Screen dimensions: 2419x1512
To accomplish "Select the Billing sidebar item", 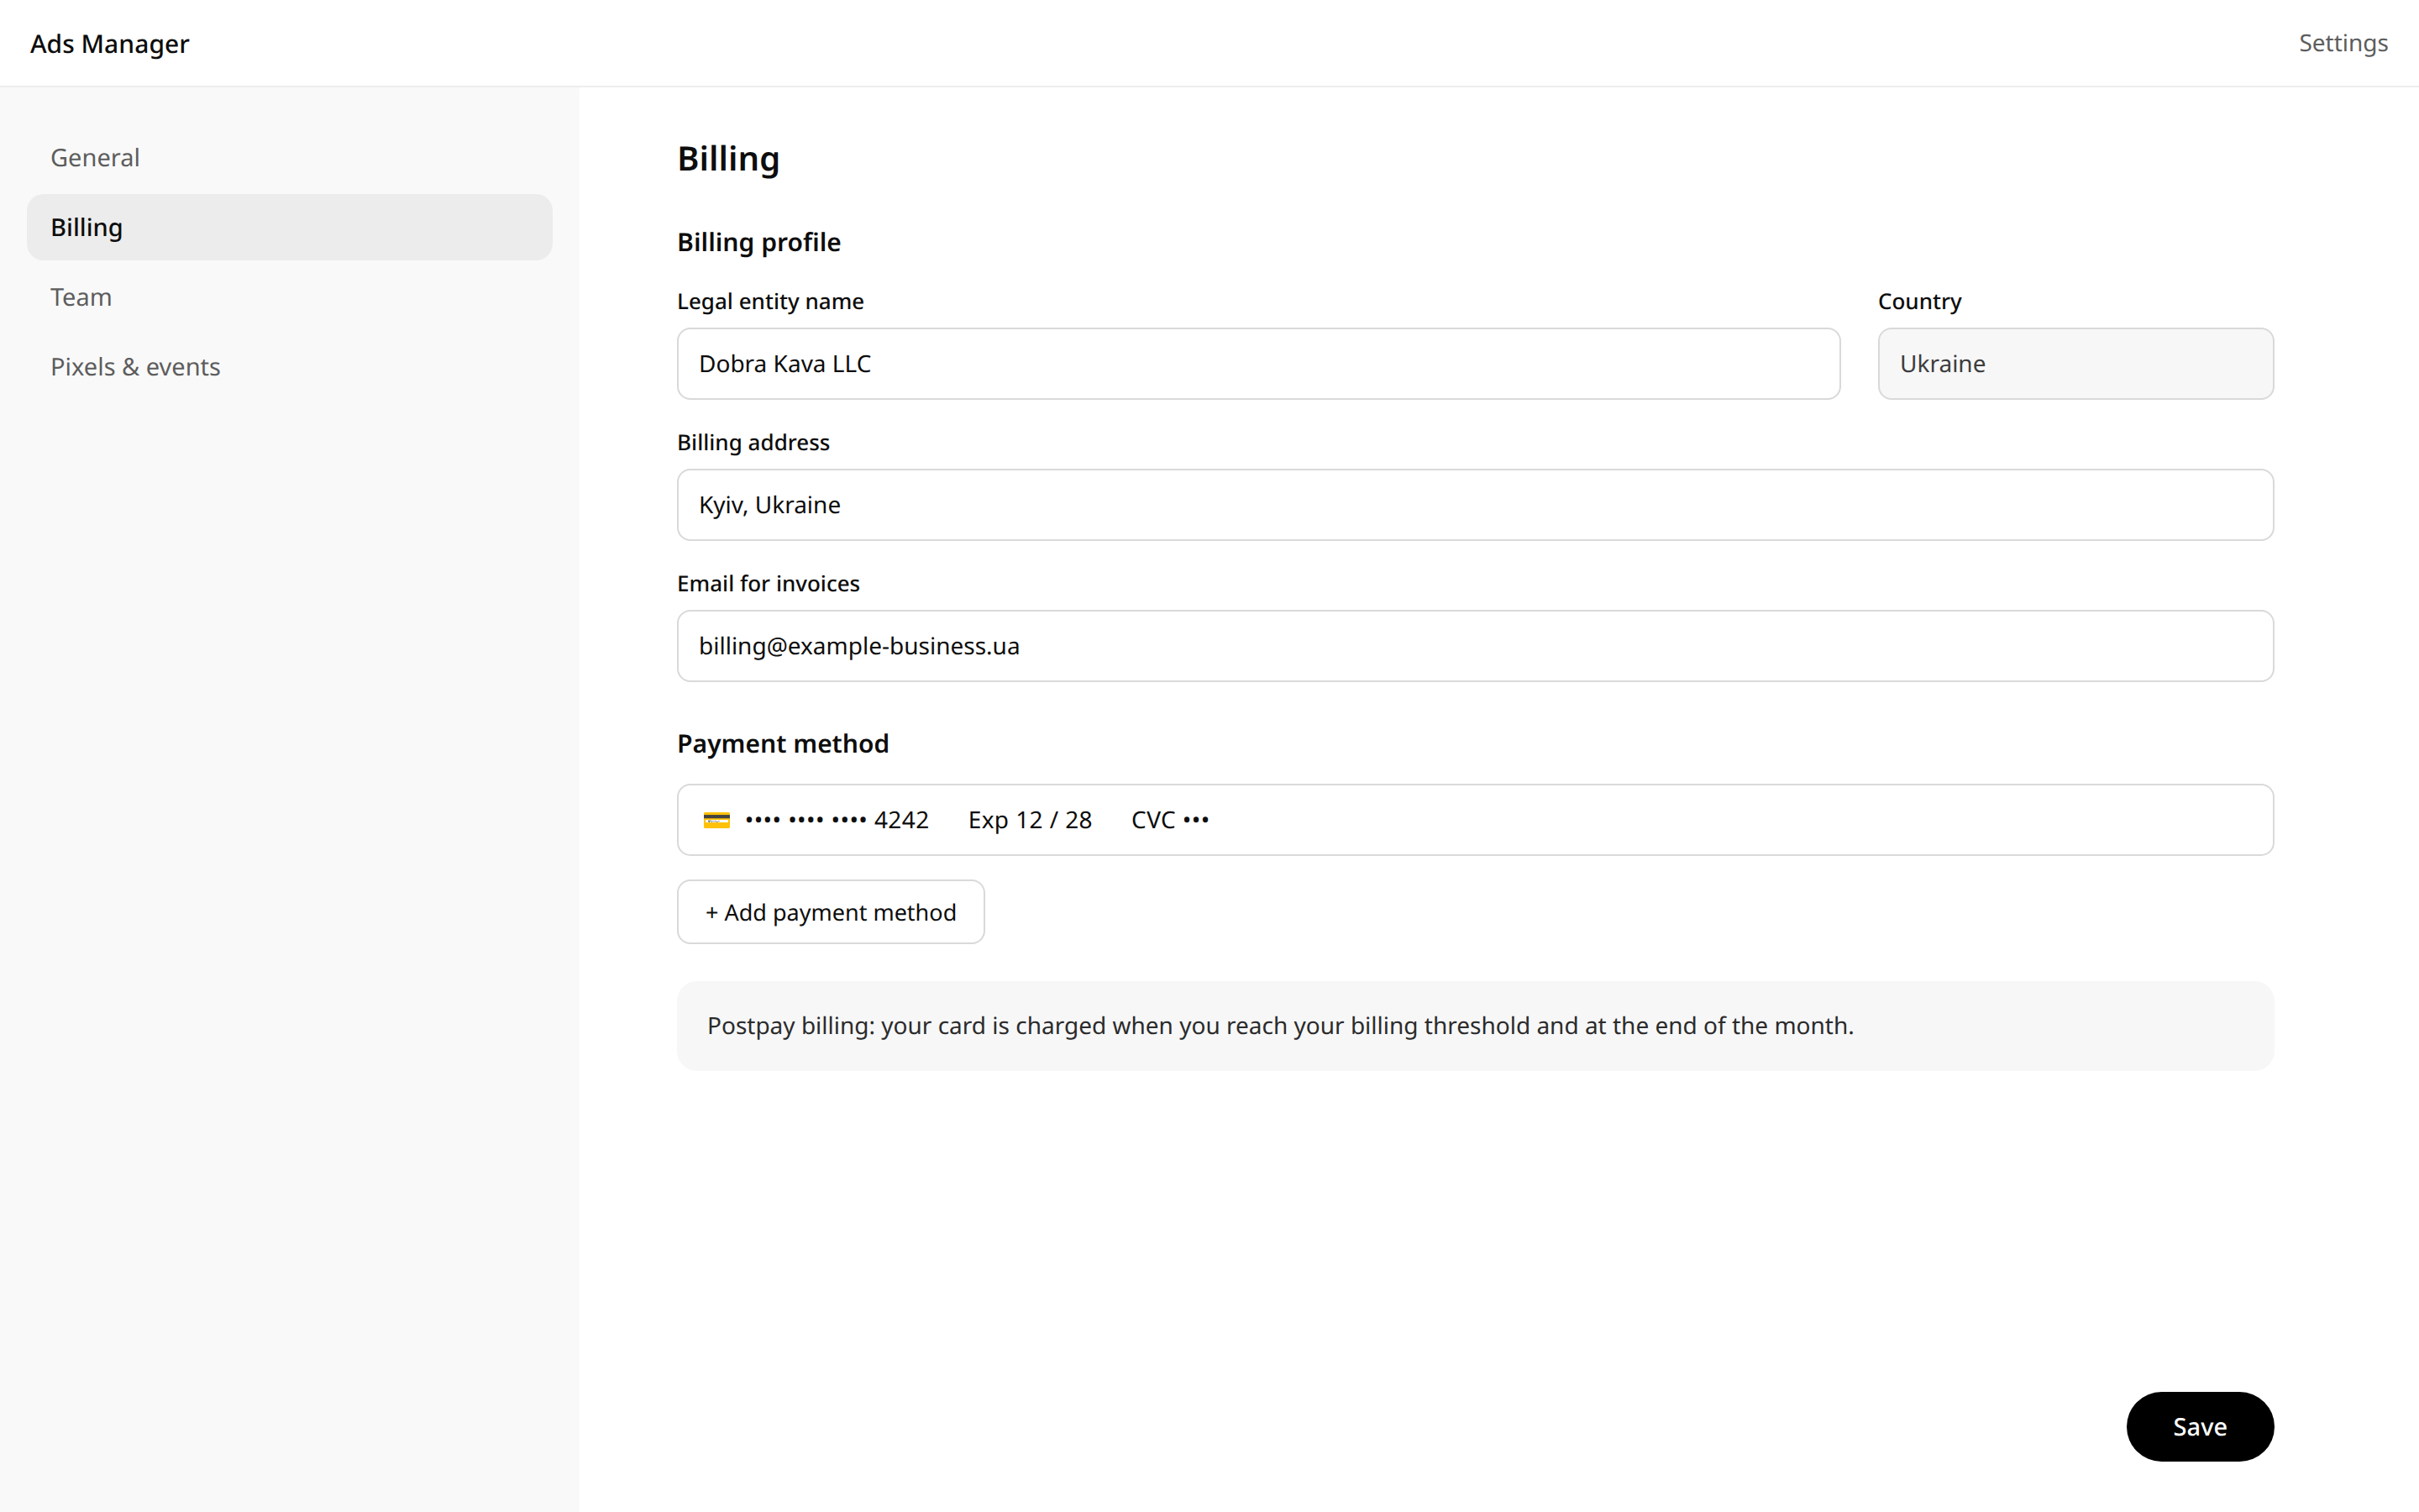I will coord(289,227).
